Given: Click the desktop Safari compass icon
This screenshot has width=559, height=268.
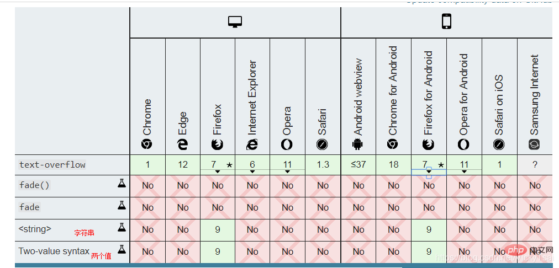Looking at the screenshot, I should 323,144.
